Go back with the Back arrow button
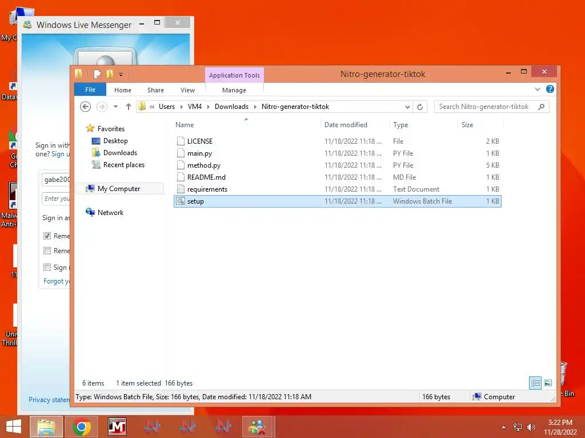 (86, 107)
